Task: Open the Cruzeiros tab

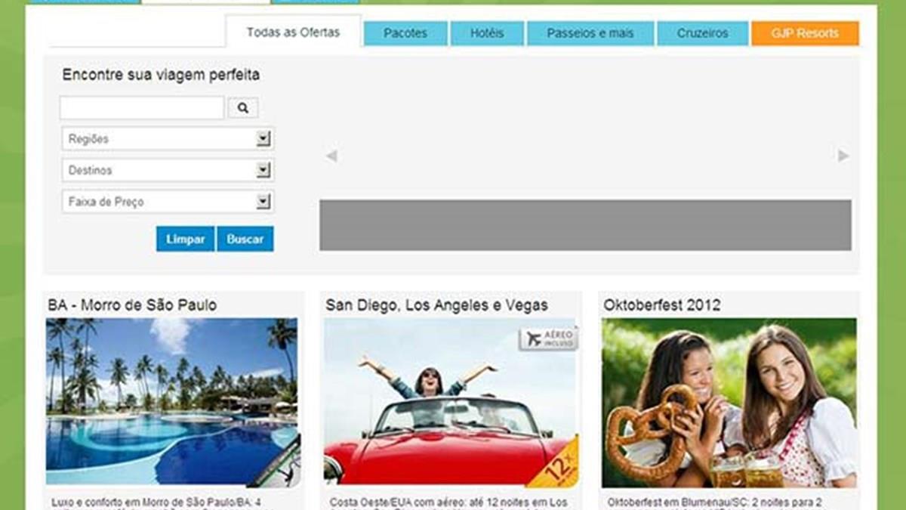Action: click(x=702, y=33)
